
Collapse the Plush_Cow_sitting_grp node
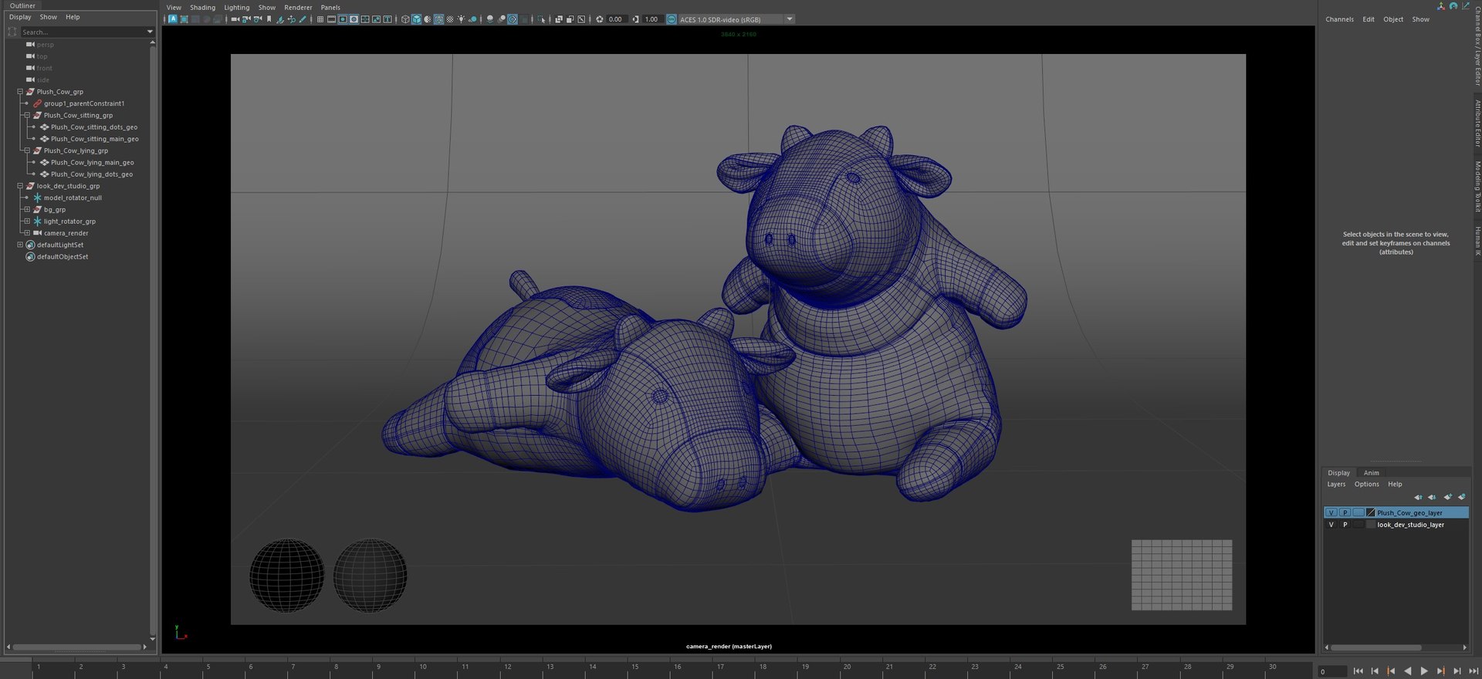click(27, 116)
